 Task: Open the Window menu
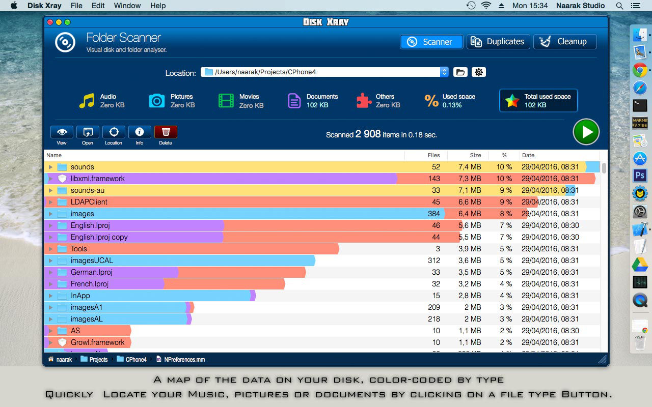point(127,6)
